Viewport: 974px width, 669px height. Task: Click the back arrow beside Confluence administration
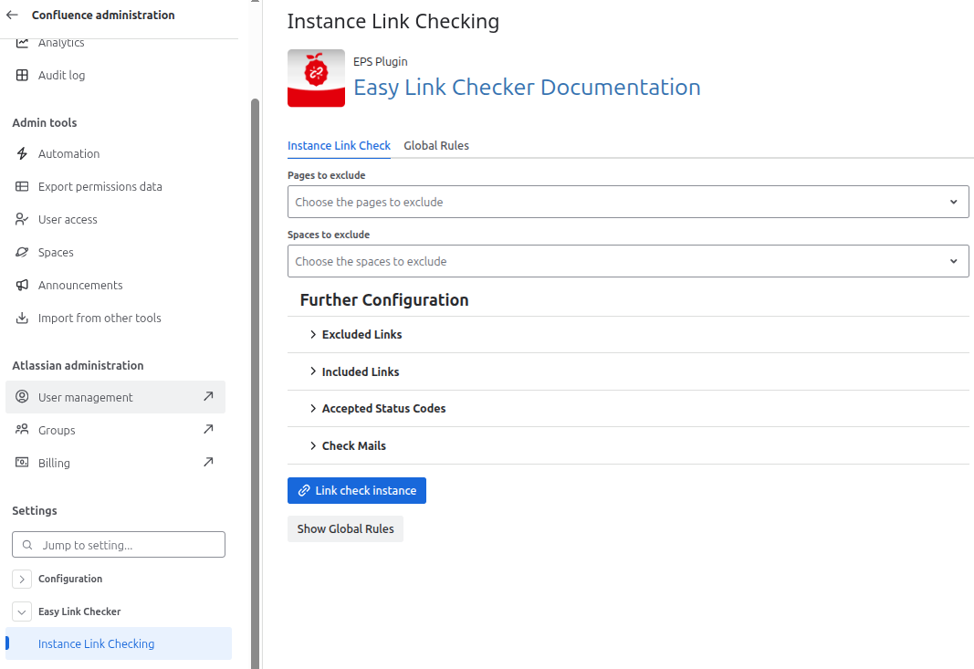[12, 15]
